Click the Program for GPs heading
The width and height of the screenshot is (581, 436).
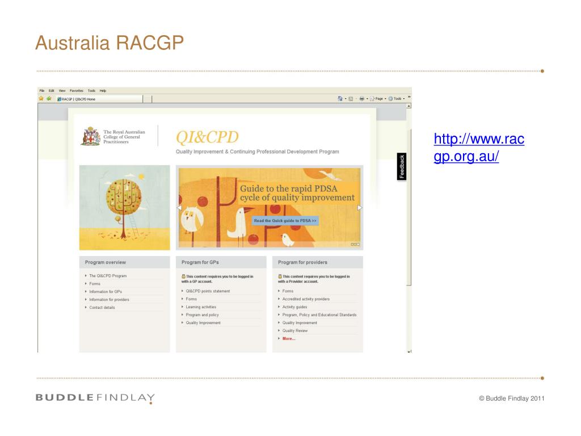tap(200, 262)
